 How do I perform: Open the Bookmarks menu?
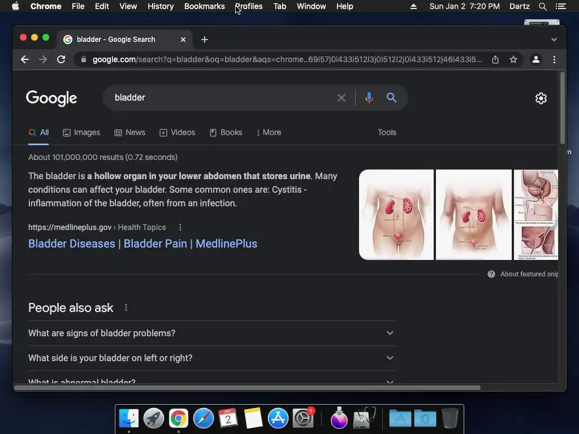tap(205, 6)
